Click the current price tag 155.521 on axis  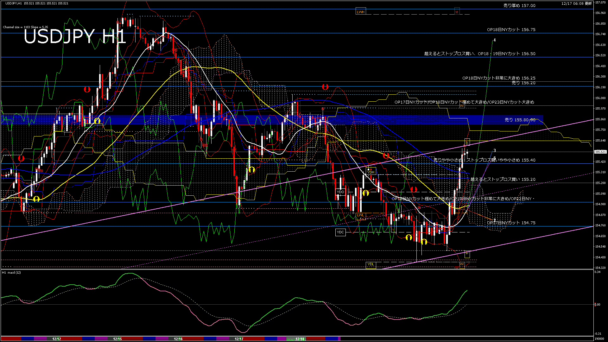(x=600, y=152)
